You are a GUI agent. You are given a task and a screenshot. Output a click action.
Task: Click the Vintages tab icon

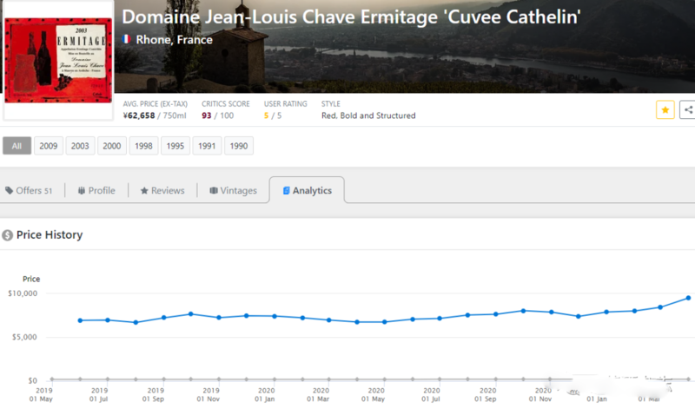point(214,191)
